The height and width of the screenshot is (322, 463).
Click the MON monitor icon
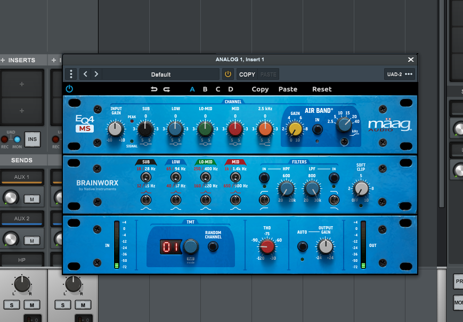17,139
